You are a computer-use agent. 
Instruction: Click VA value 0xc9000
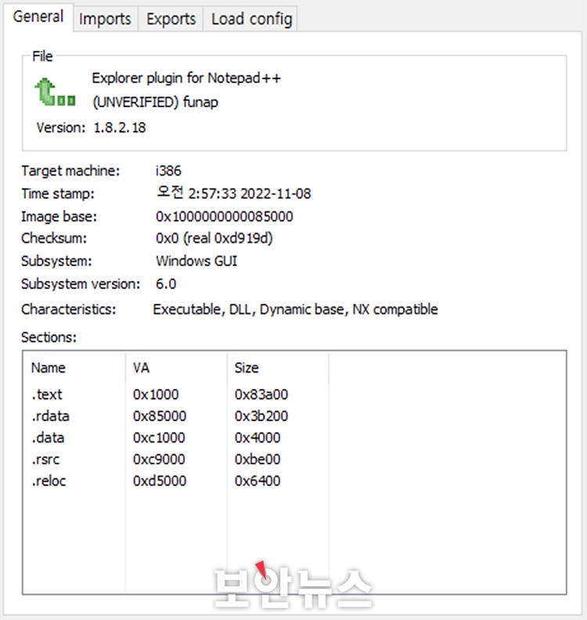click(x=159, y=459)
